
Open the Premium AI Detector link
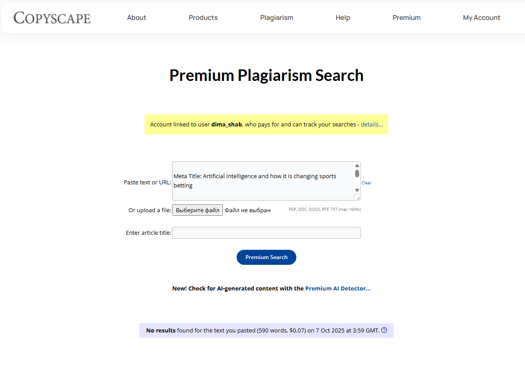click(x=337, y=288)
